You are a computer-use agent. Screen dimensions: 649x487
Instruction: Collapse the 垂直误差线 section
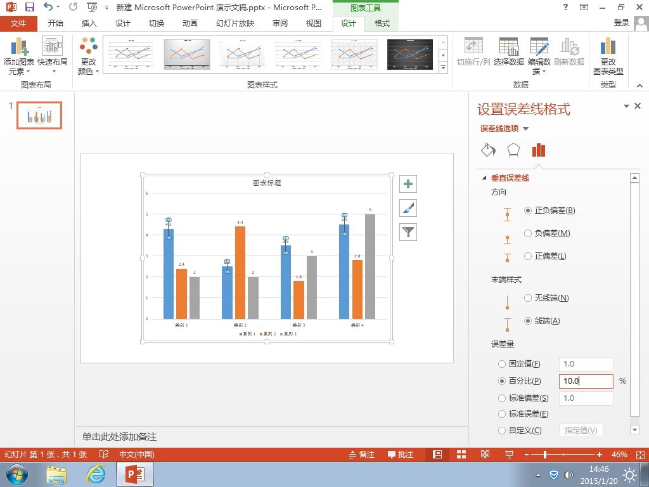point(484,178)
